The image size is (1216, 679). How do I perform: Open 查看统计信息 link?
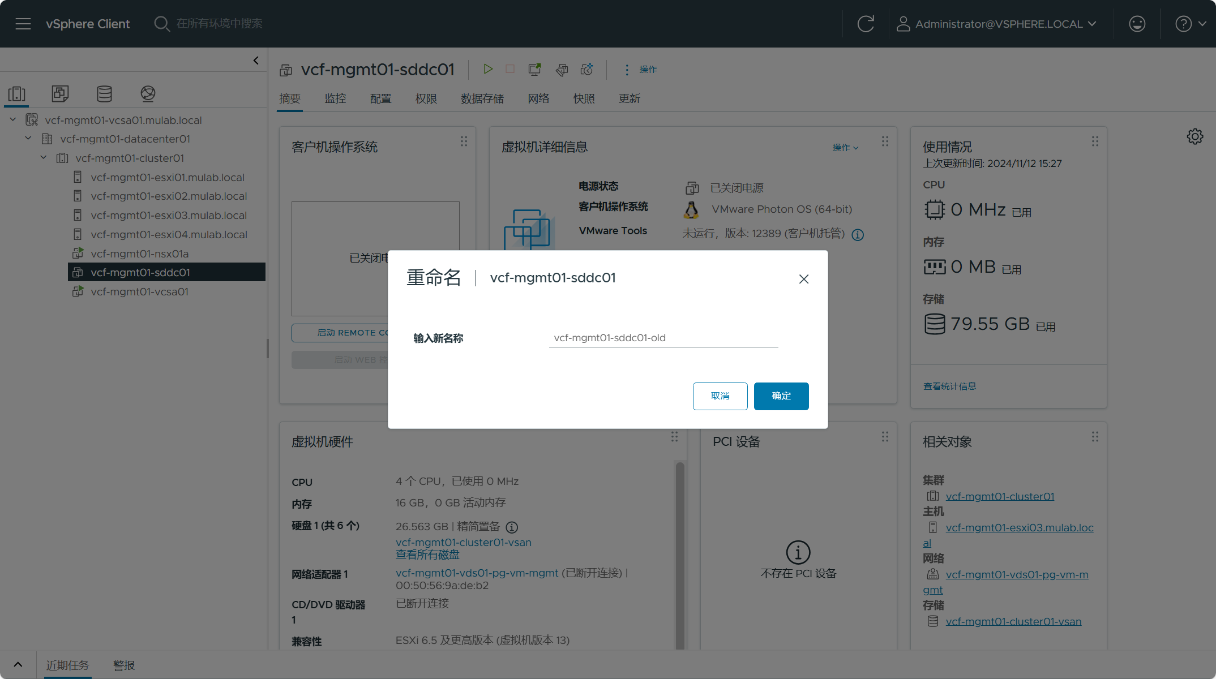pos(949,386)
